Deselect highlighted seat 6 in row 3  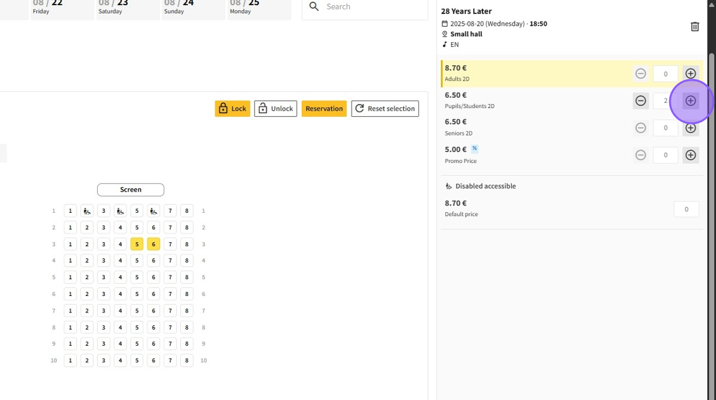click(153, 244)
